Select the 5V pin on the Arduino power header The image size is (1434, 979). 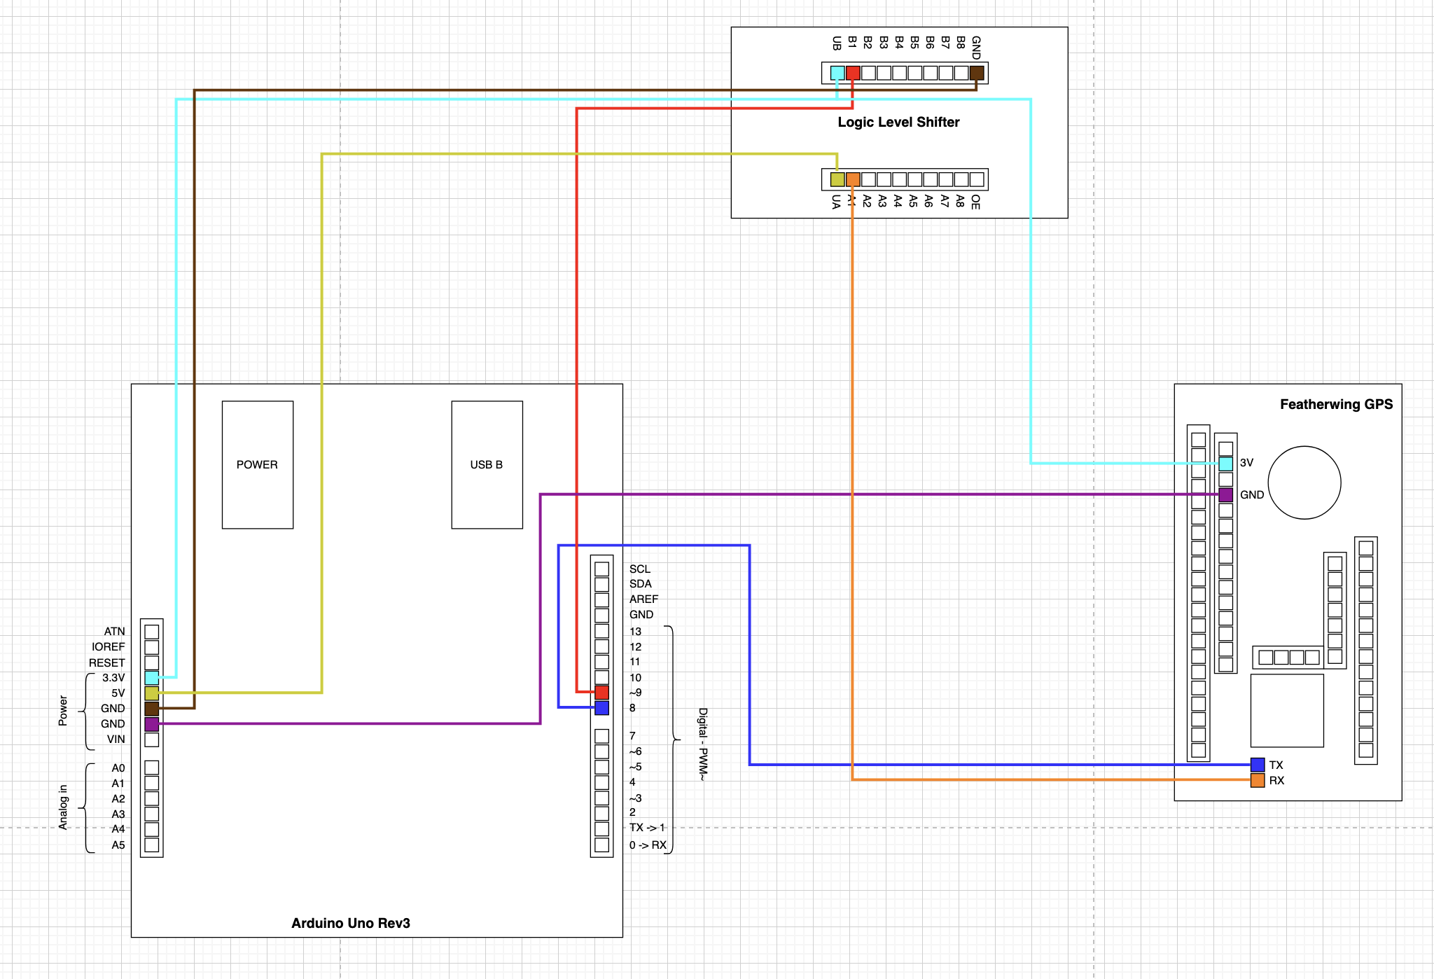151,693
